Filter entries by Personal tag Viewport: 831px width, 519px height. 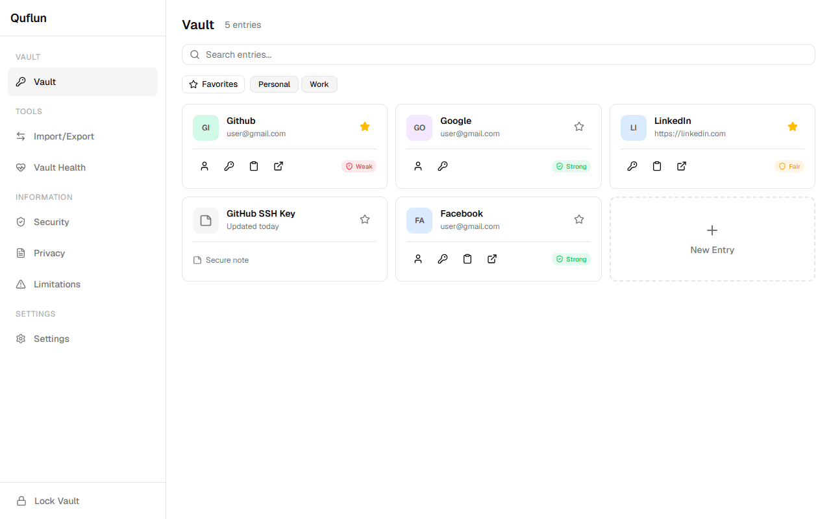pos(274,84)
